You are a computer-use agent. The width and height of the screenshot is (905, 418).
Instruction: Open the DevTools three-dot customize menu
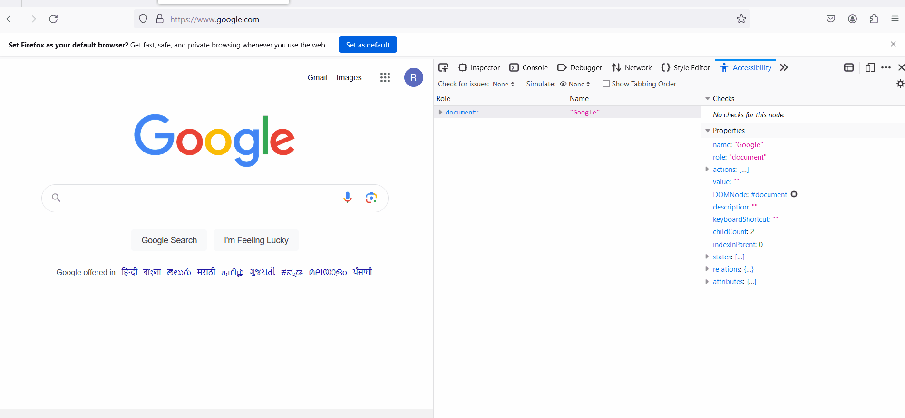(886, 68)
